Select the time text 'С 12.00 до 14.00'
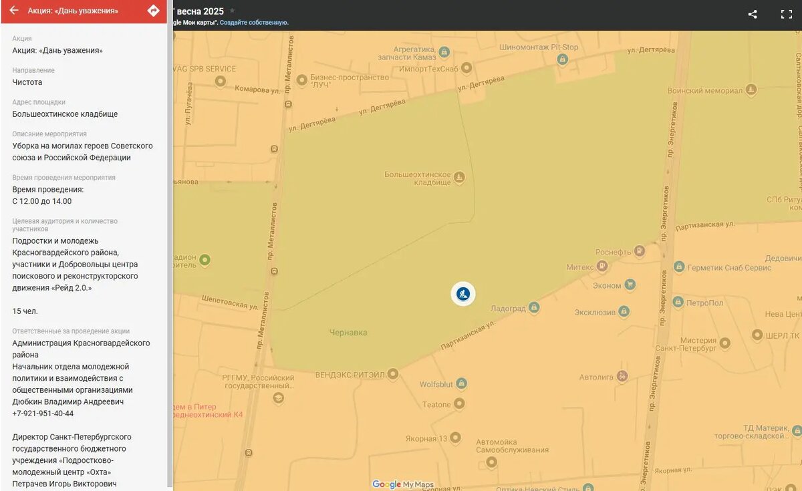This screenshot has height=491, width=802. 41,201
